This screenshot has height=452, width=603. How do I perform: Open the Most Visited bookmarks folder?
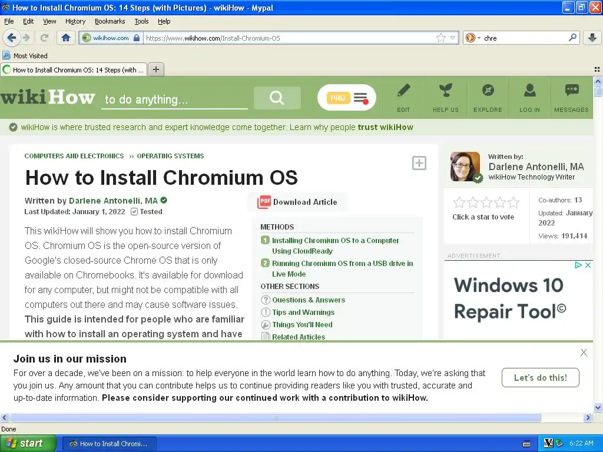pyautogui.click(x=25, y=56)
